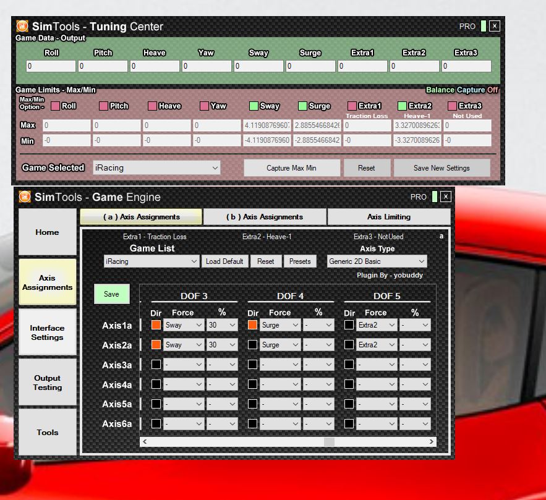Toggle Axis1a DOF 4 direction box

click(252, 325)
